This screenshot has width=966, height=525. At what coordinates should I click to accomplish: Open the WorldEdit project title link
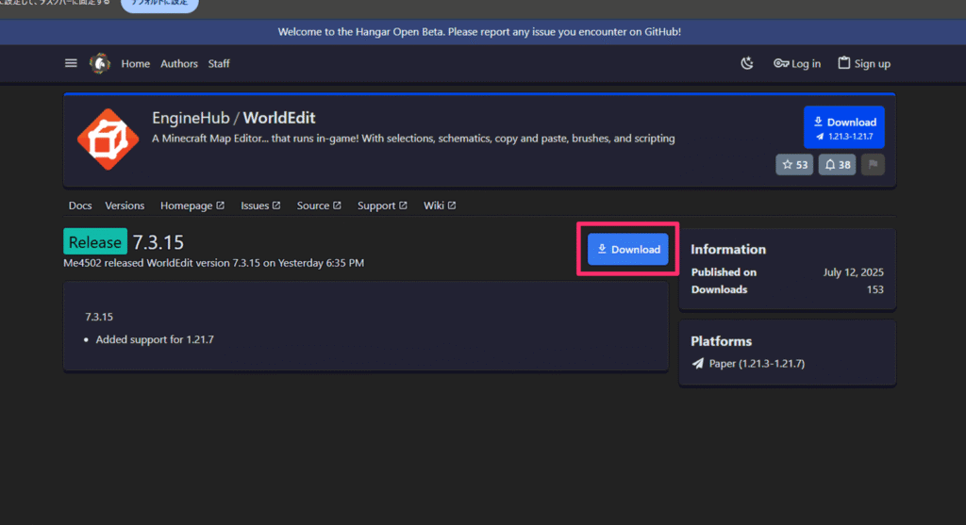(x=279, y=118)
